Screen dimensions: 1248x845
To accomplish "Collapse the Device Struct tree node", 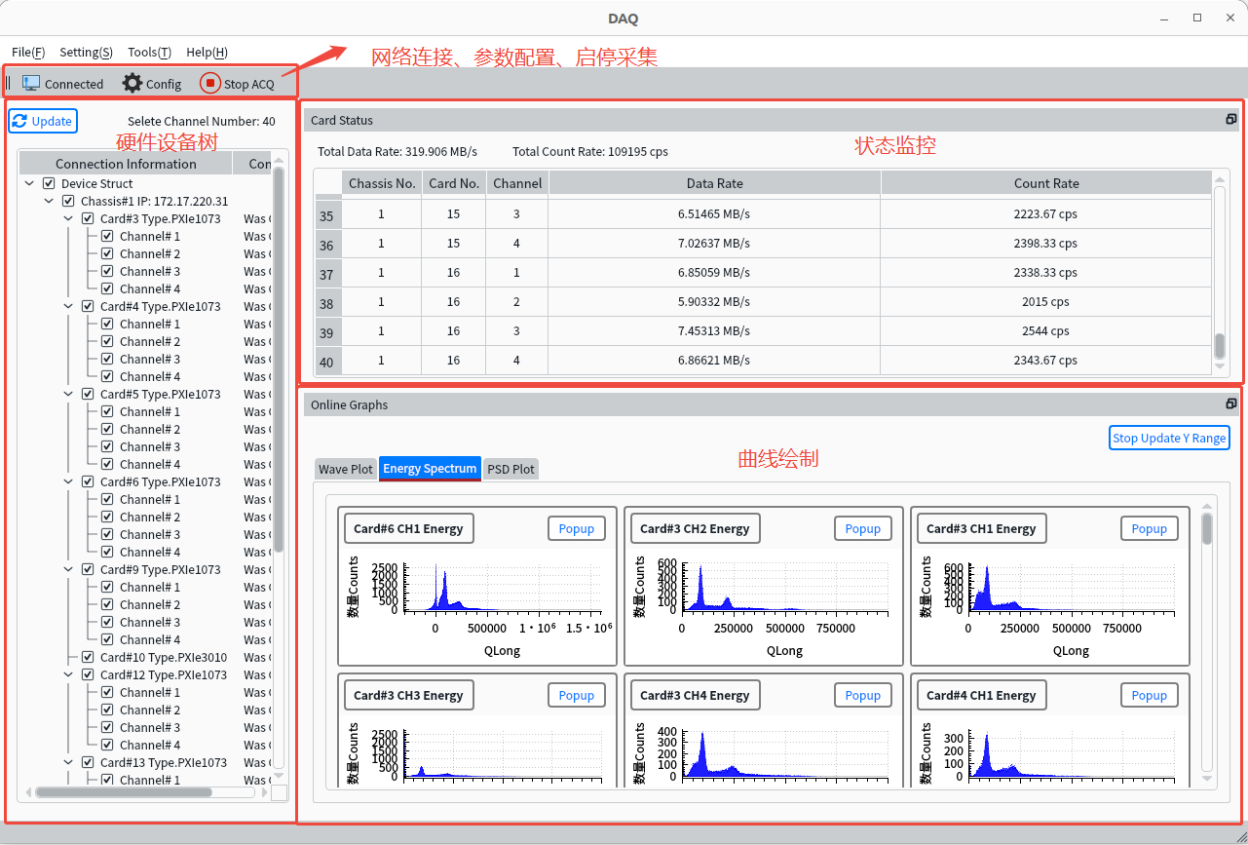I will [29, 183].
